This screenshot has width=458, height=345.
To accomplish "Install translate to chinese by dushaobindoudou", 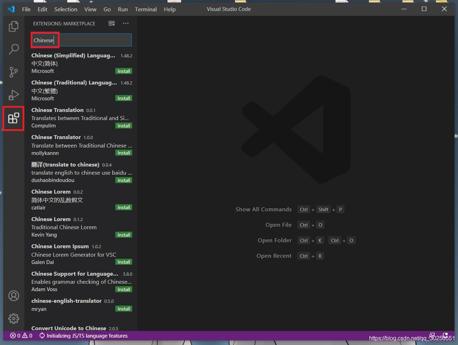I will [124, 180].
